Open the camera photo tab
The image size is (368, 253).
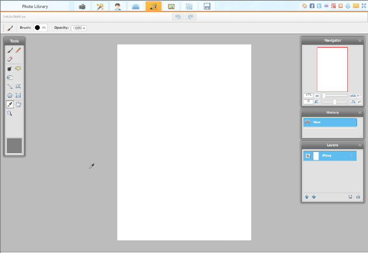tap(82, 6)
